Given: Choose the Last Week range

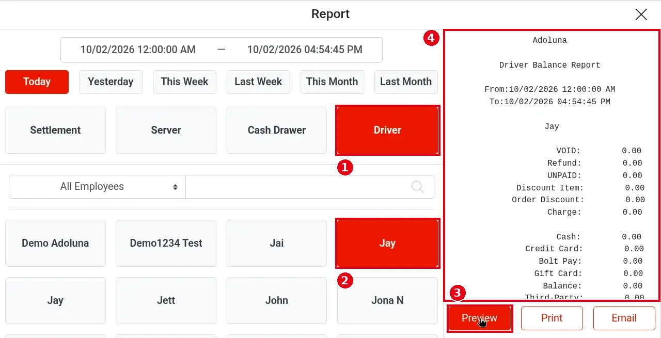Looking at the screenshot, I should click(258, 82).
